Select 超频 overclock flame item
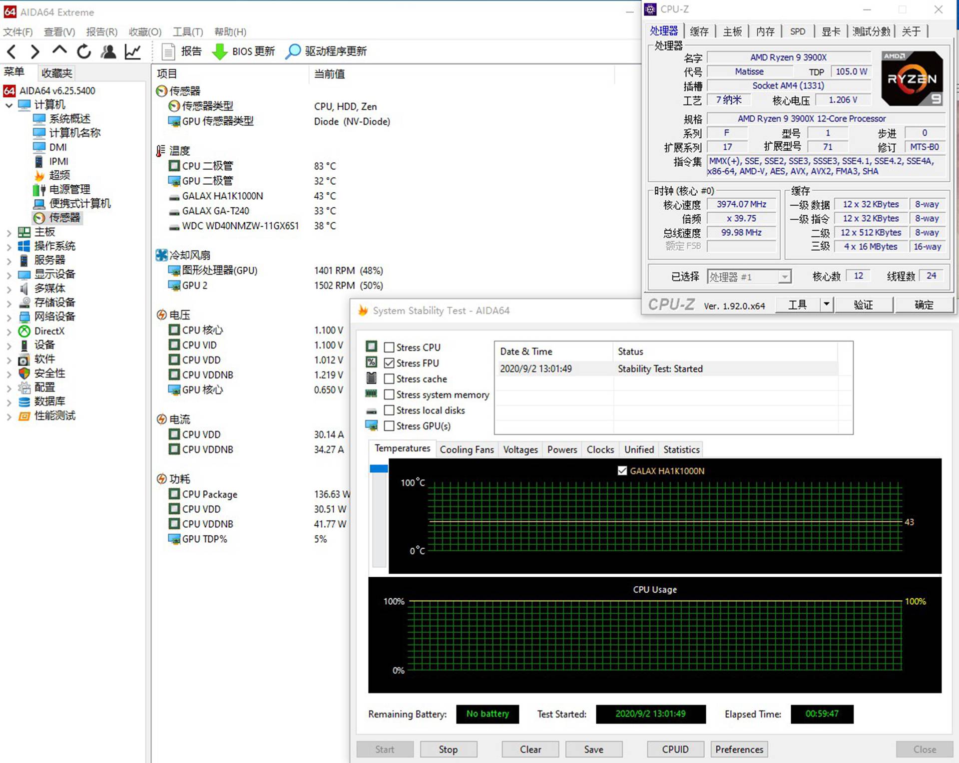The image size is (959, 763). pos(53,175)
